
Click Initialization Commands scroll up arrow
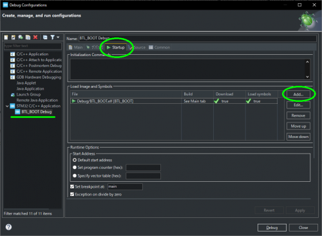tap(307, 62)
